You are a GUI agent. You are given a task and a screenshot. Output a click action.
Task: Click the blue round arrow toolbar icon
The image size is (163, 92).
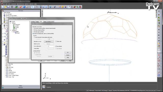[24, 7]
